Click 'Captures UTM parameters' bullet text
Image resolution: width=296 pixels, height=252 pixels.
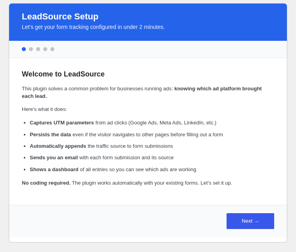coord(62,123)
